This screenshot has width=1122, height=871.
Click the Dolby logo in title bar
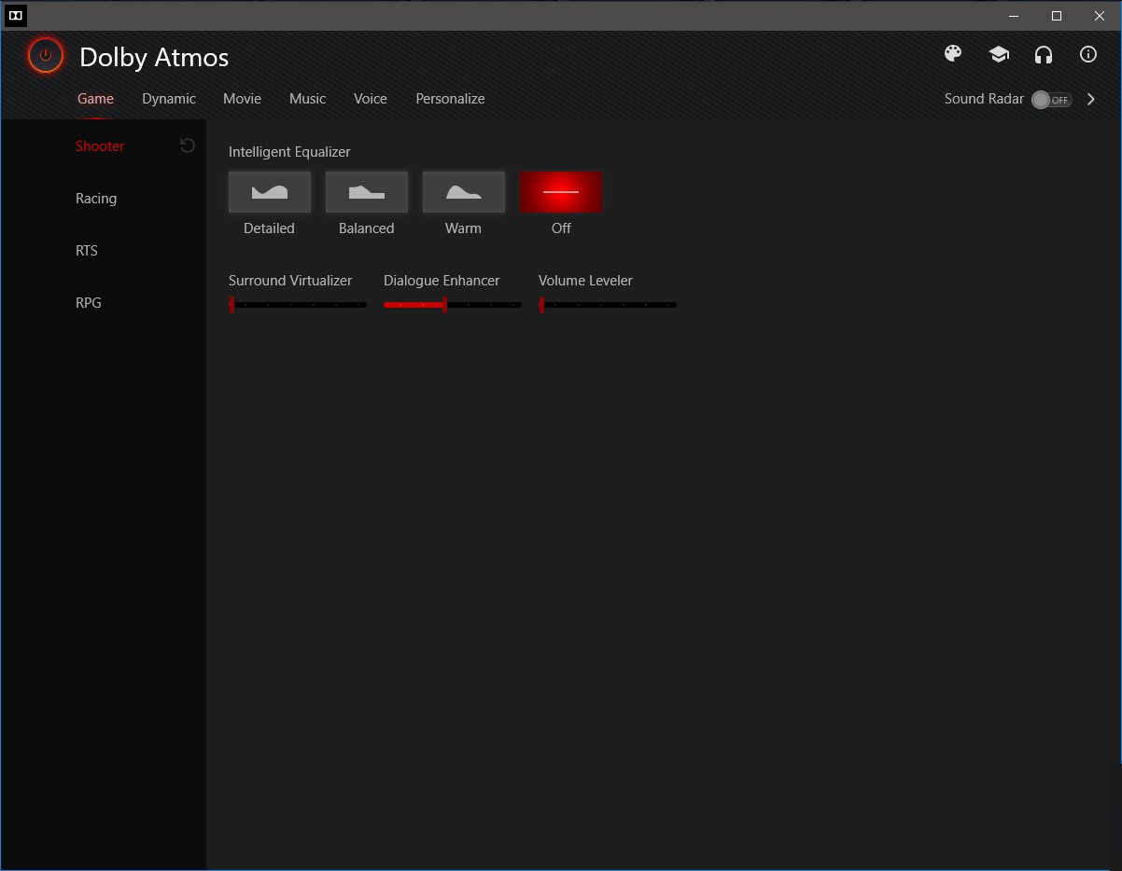point(16,15)
